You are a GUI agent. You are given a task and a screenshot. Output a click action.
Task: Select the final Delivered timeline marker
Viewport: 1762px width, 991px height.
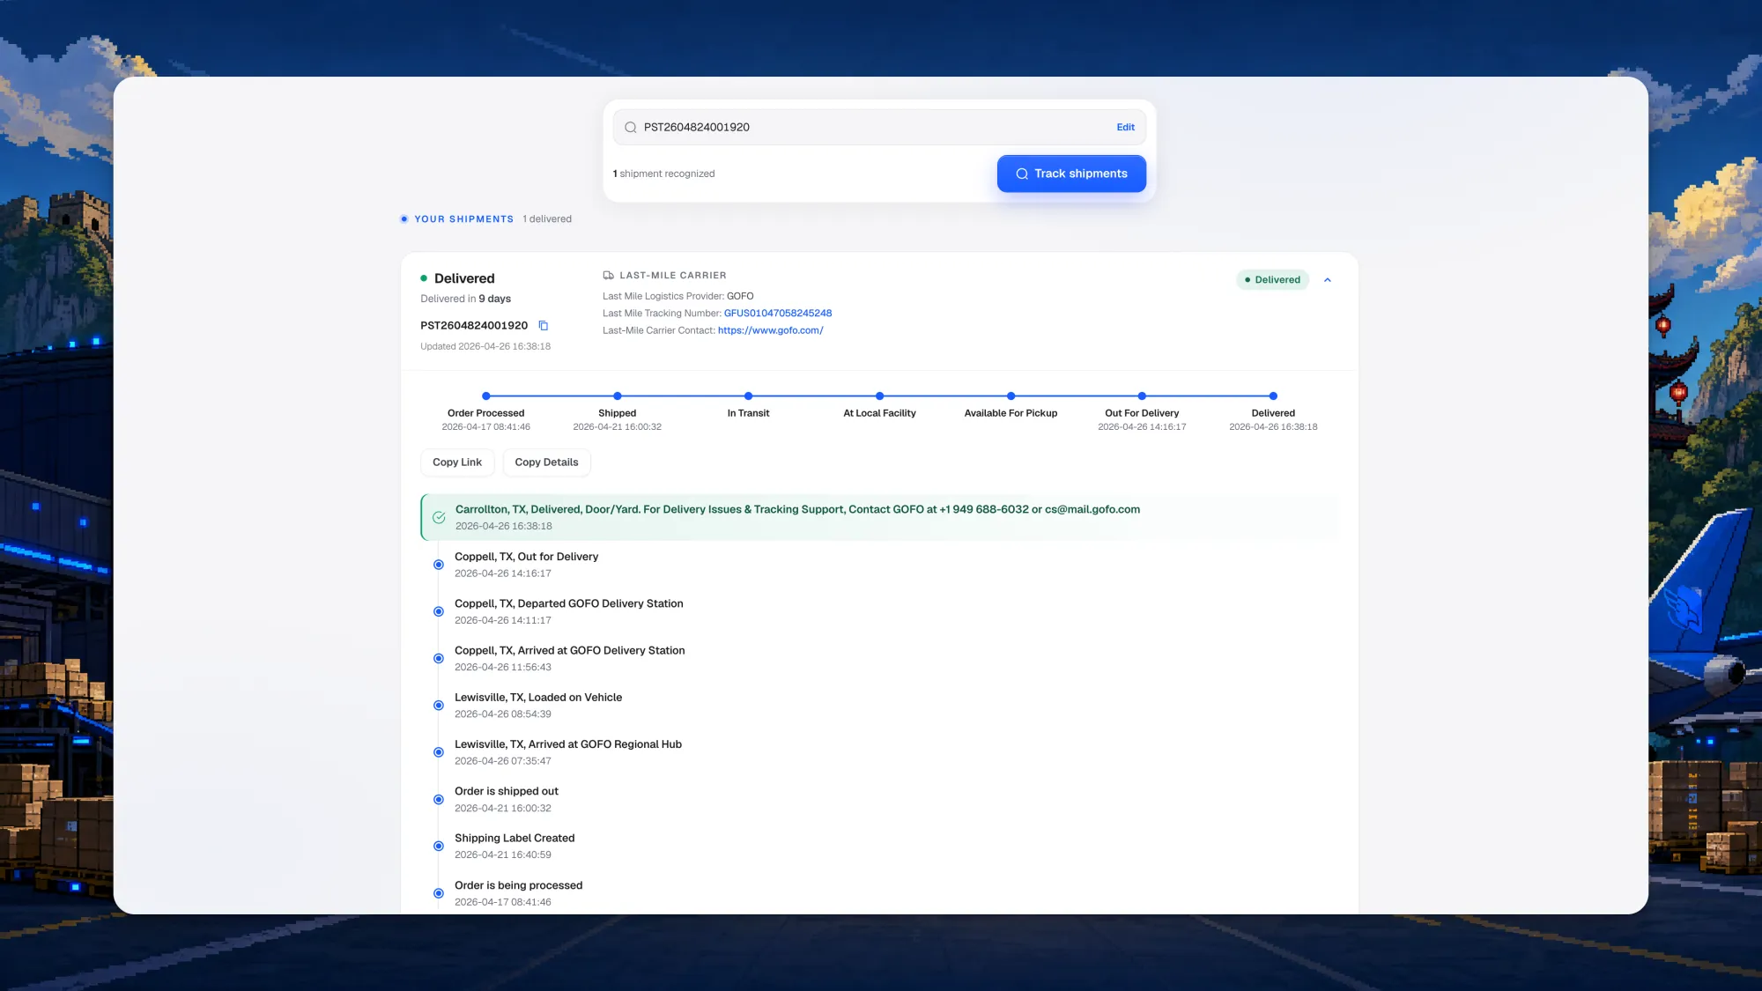[x=1273, y=396]
